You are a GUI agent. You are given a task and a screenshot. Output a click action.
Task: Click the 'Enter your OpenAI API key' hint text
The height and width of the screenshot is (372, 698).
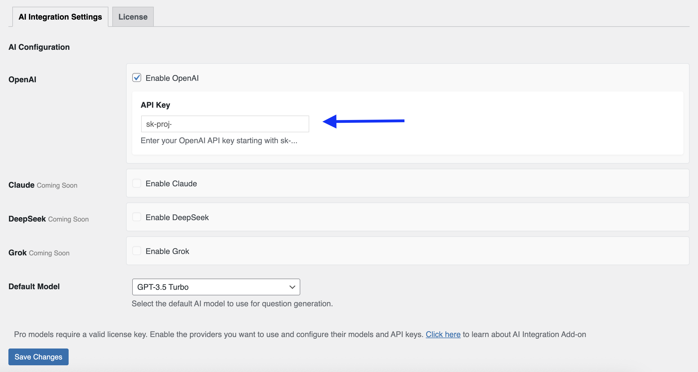(x=219, y=140)
